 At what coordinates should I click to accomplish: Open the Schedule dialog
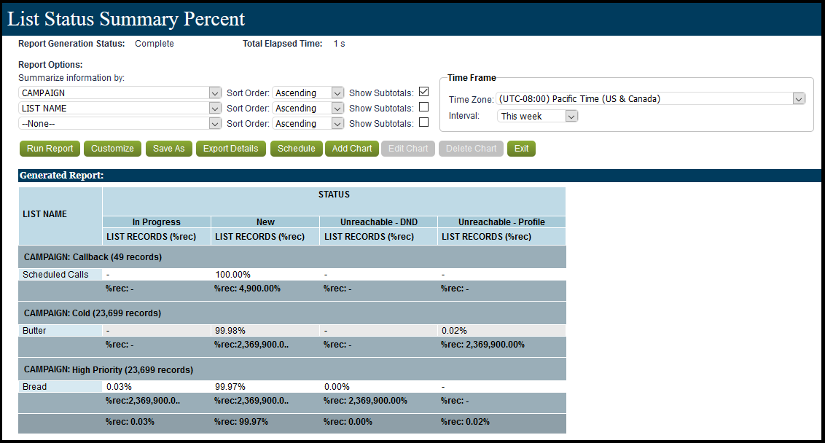coord(297,149)
